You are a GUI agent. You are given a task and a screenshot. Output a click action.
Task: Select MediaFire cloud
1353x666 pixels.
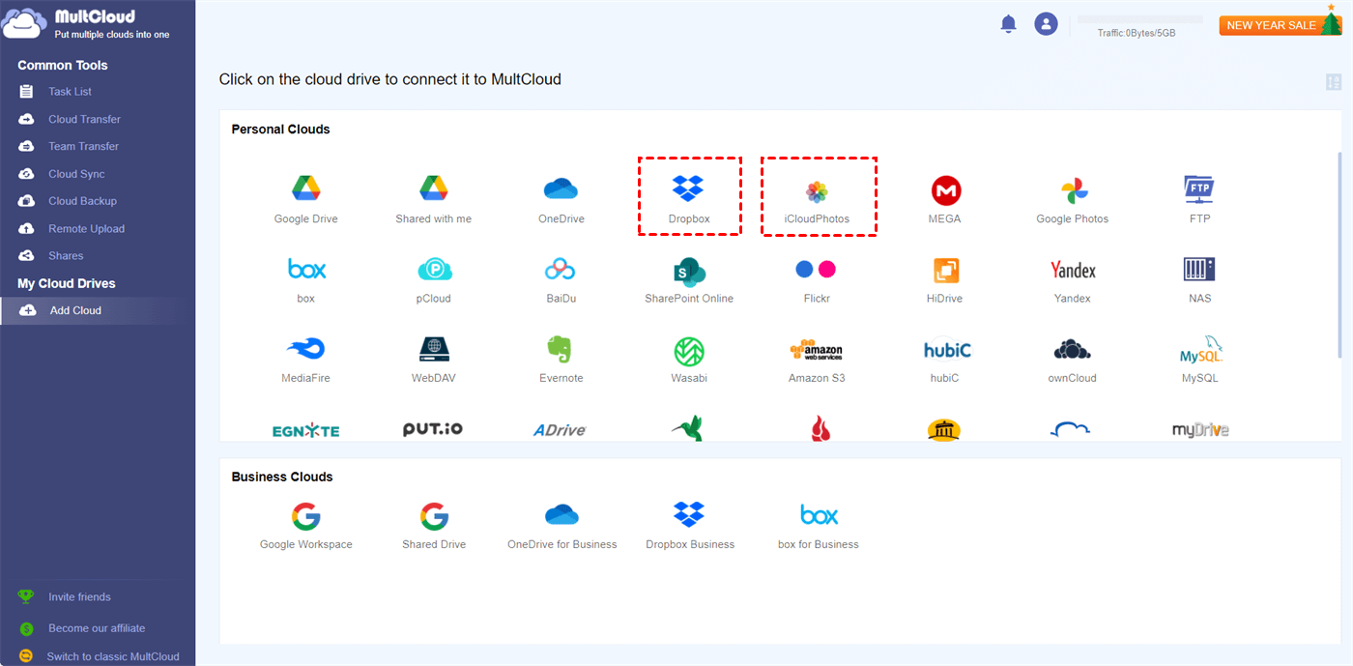(305, 360)
